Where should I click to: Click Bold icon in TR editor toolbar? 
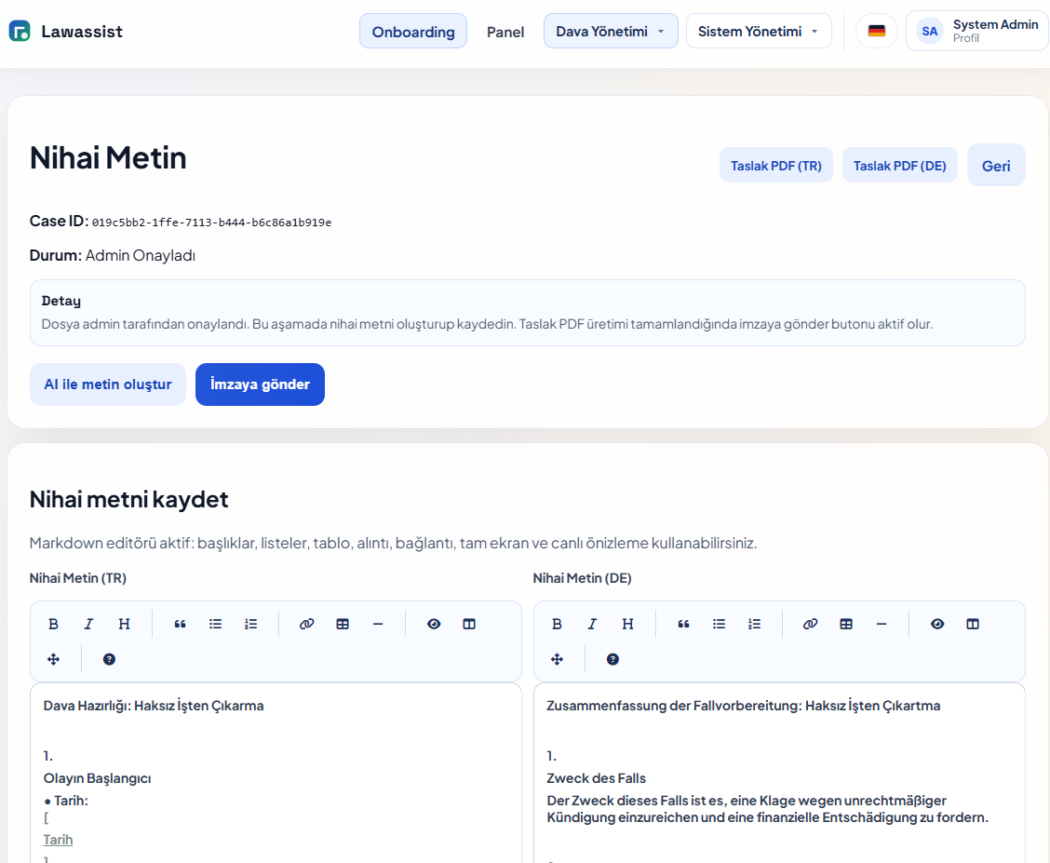click(54, 624)
